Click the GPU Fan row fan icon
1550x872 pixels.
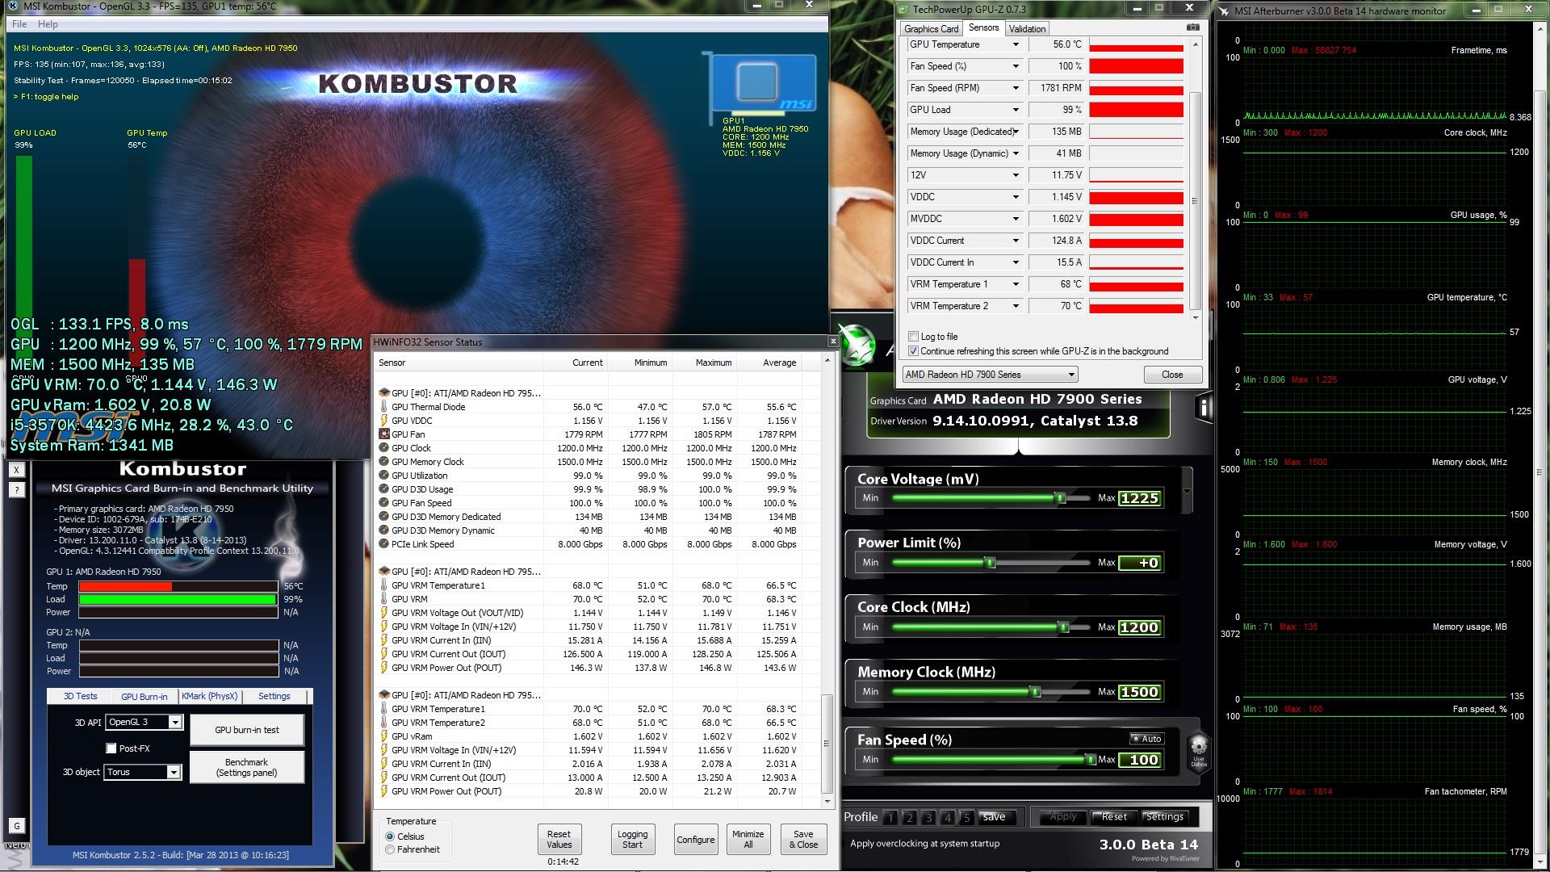click(x=384, y=434)
